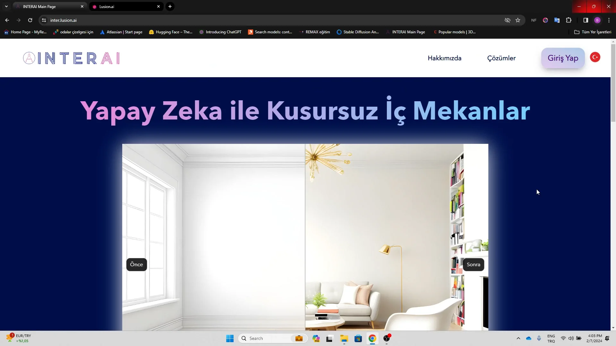
Task: Toggle the Önce before view
Action: (x=136, y=264)
